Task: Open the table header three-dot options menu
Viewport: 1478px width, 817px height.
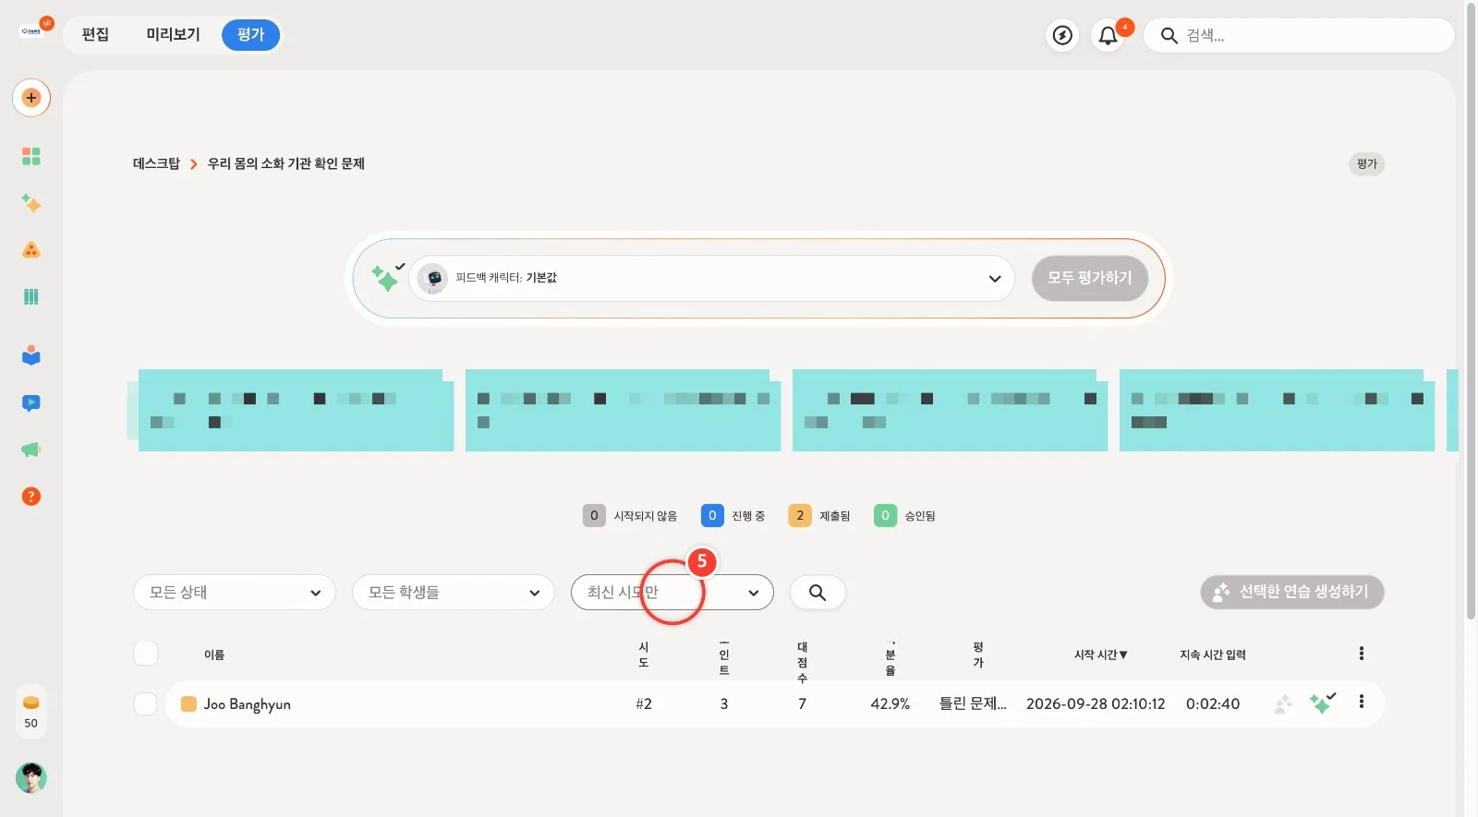Action: (x=1362, y=654)
